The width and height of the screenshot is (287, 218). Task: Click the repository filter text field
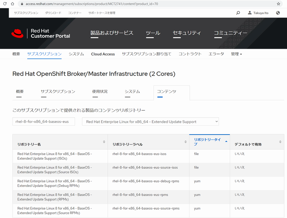click(43, 122)
